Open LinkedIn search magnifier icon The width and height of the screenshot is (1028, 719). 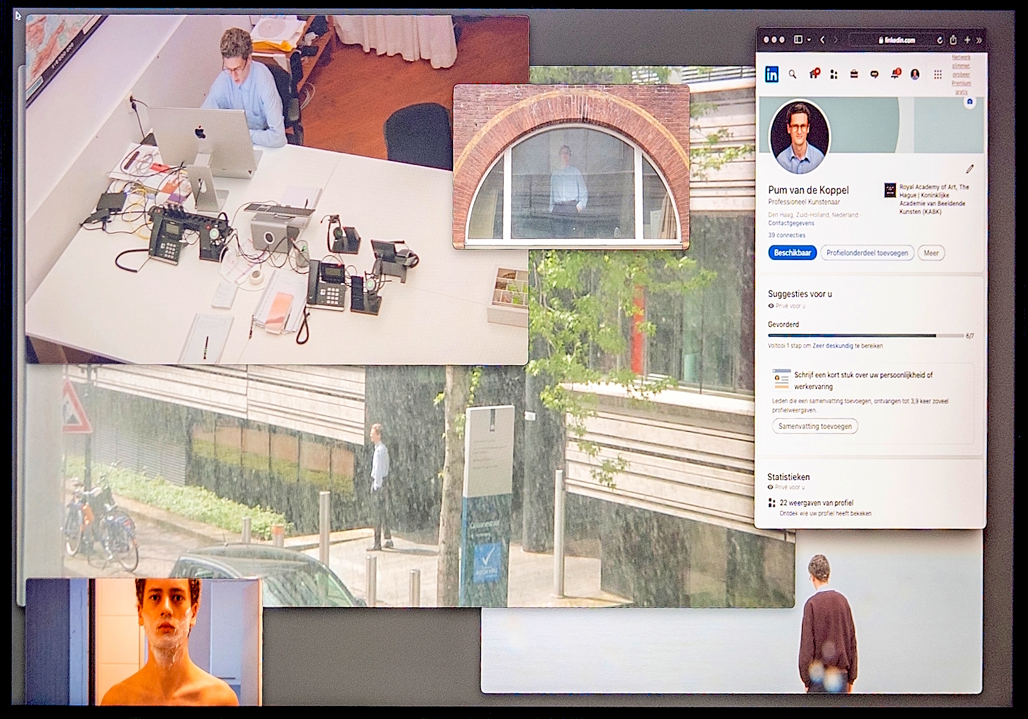pyautogui.click(x=792, y=74)
